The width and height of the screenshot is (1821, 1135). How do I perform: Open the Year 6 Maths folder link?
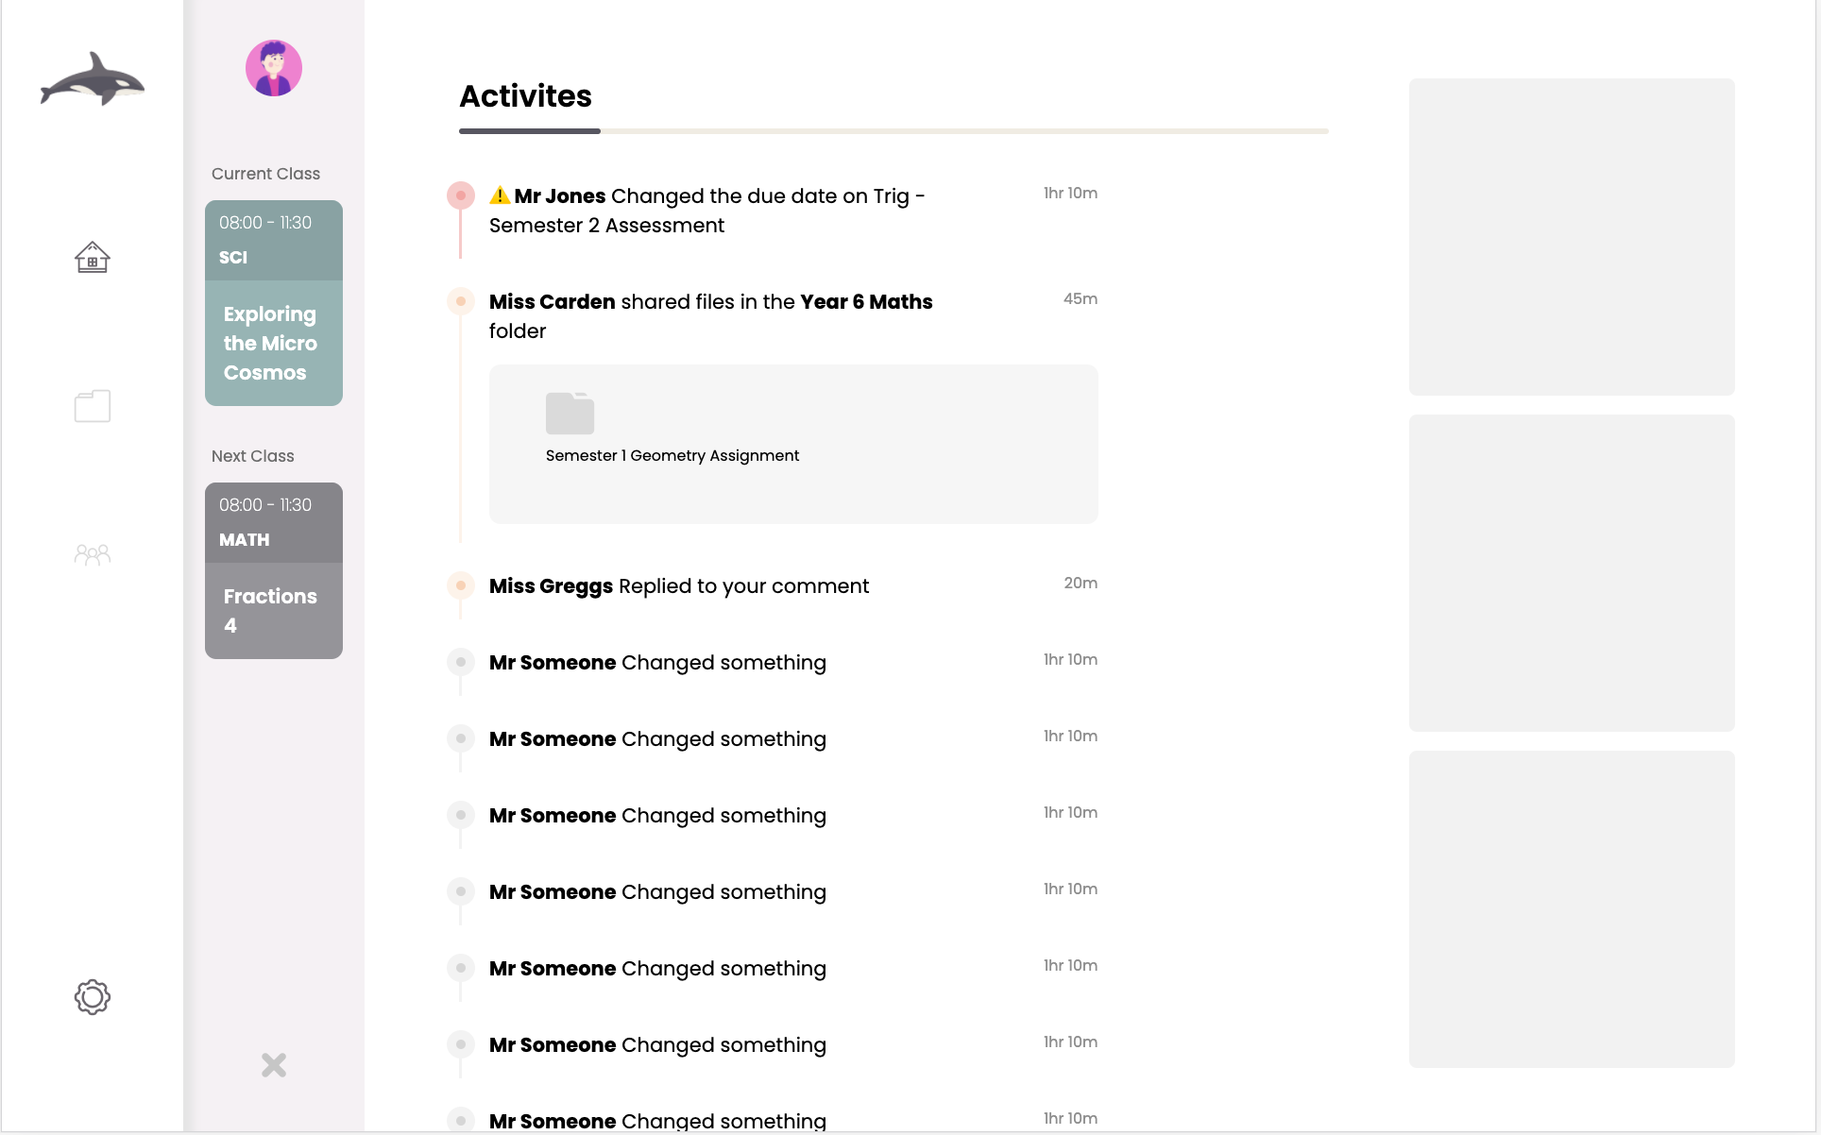[866, 302]
